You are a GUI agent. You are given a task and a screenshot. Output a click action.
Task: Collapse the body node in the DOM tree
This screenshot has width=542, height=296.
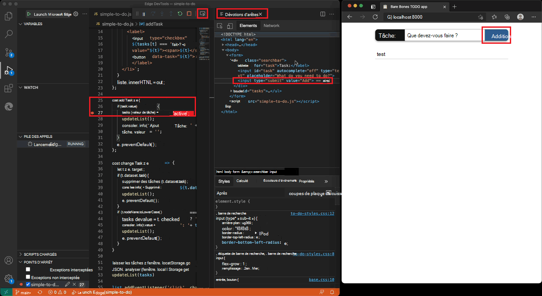(x=223, y=50)
